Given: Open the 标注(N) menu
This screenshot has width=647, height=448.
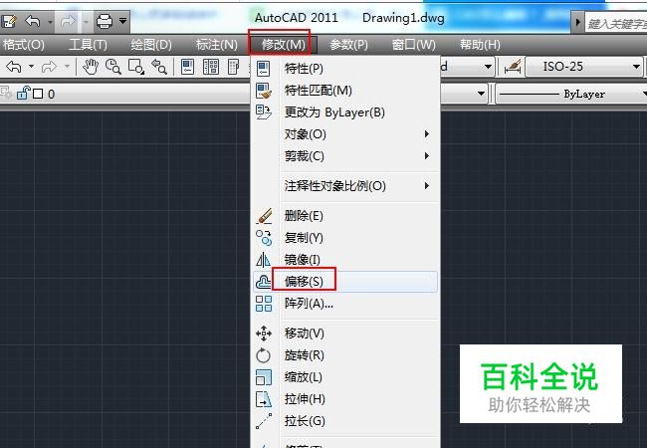Looking at the screenshot, I should tap(217, 45).
